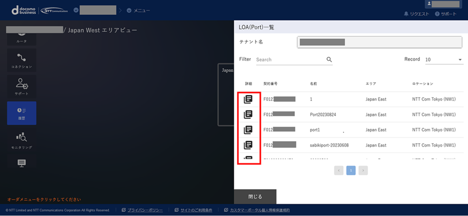Open the Support sidebar item
468x216 pixels.
pyautogui.click(x=22, y=87)
